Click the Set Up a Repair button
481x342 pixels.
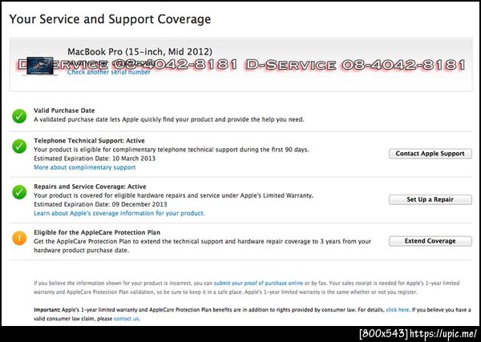(x=430, y=199)
